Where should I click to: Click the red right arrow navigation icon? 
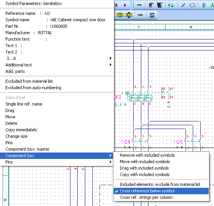coord(125,5)
